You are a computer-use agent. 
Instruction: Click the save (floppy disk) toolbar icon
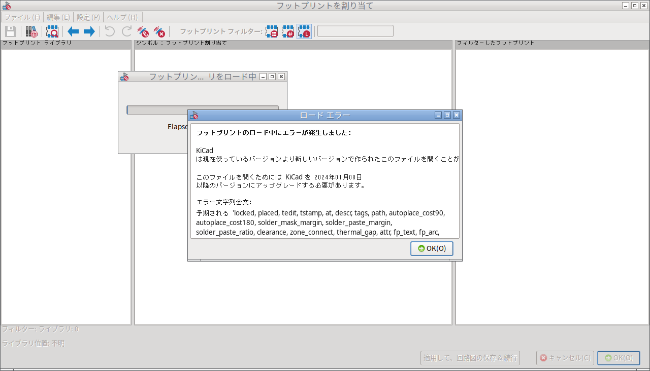coord(11,31)
